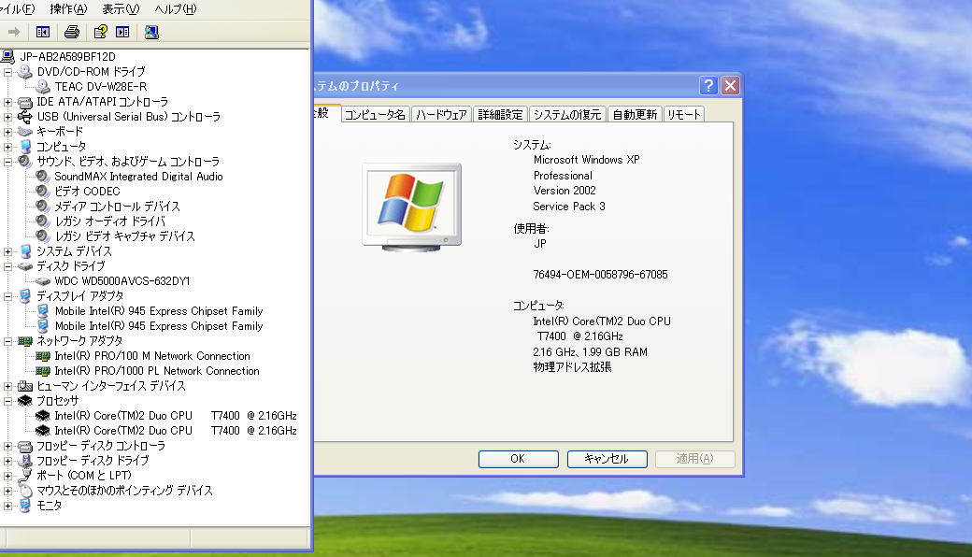Expand the システム デバイス node
Screen dimensions: 972x557
point(7,251)
